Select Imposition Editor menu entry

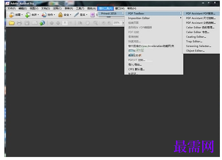[153, 18]
